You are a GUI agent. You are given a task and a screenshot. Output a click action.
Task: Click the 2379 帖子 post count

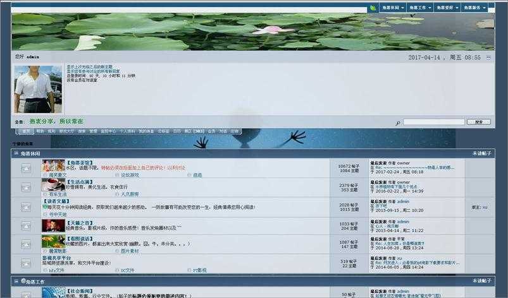[349, 185]
